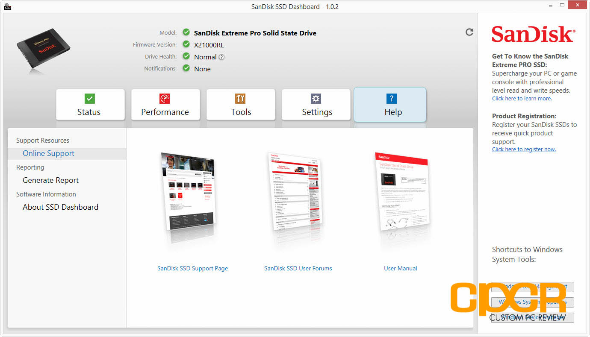The height and width of the screenshot is (337, 590).
Task: Open the Tools tab
Action: pos(241,105)
